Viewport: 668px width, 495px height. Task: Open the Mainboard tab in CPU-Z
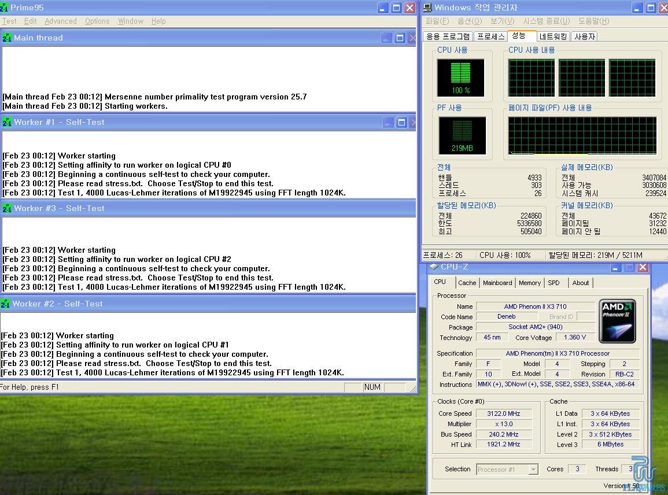click(497, 283)
